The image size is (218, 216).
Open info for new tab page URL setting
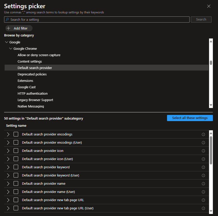click(203, 200)
